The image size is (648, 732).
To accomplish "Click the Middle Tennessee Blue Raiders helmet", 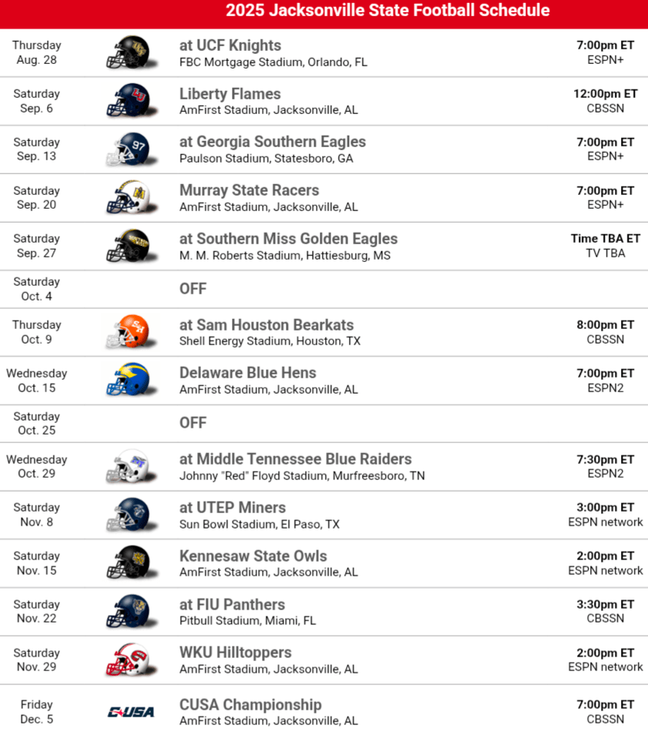I will tap(127, 466).
